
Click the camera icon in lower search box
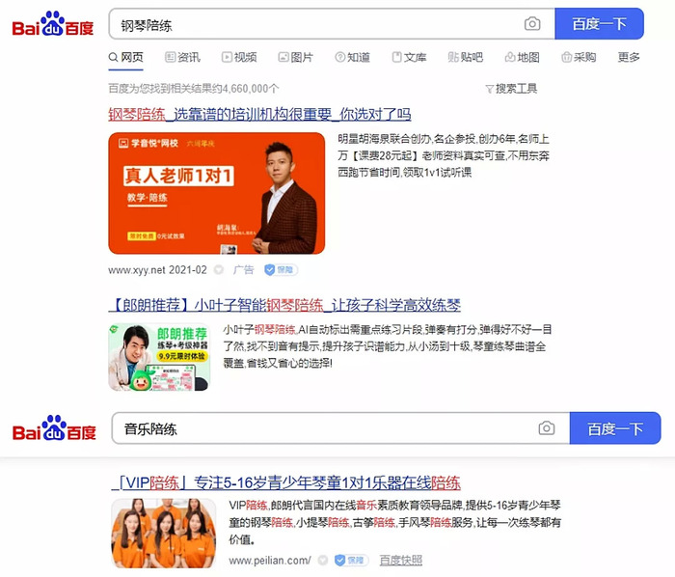coord(547,428)
